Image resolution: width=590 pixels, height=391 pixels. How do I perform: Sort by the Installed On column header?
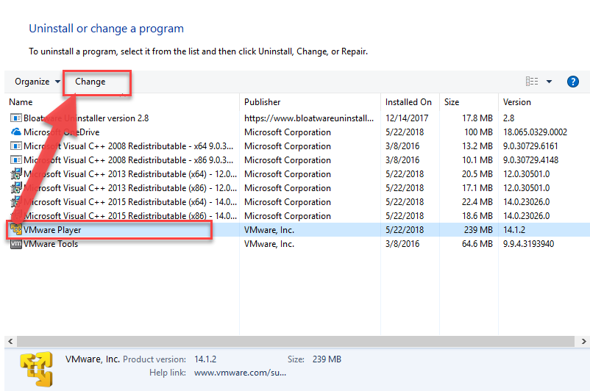pos(408,102)
